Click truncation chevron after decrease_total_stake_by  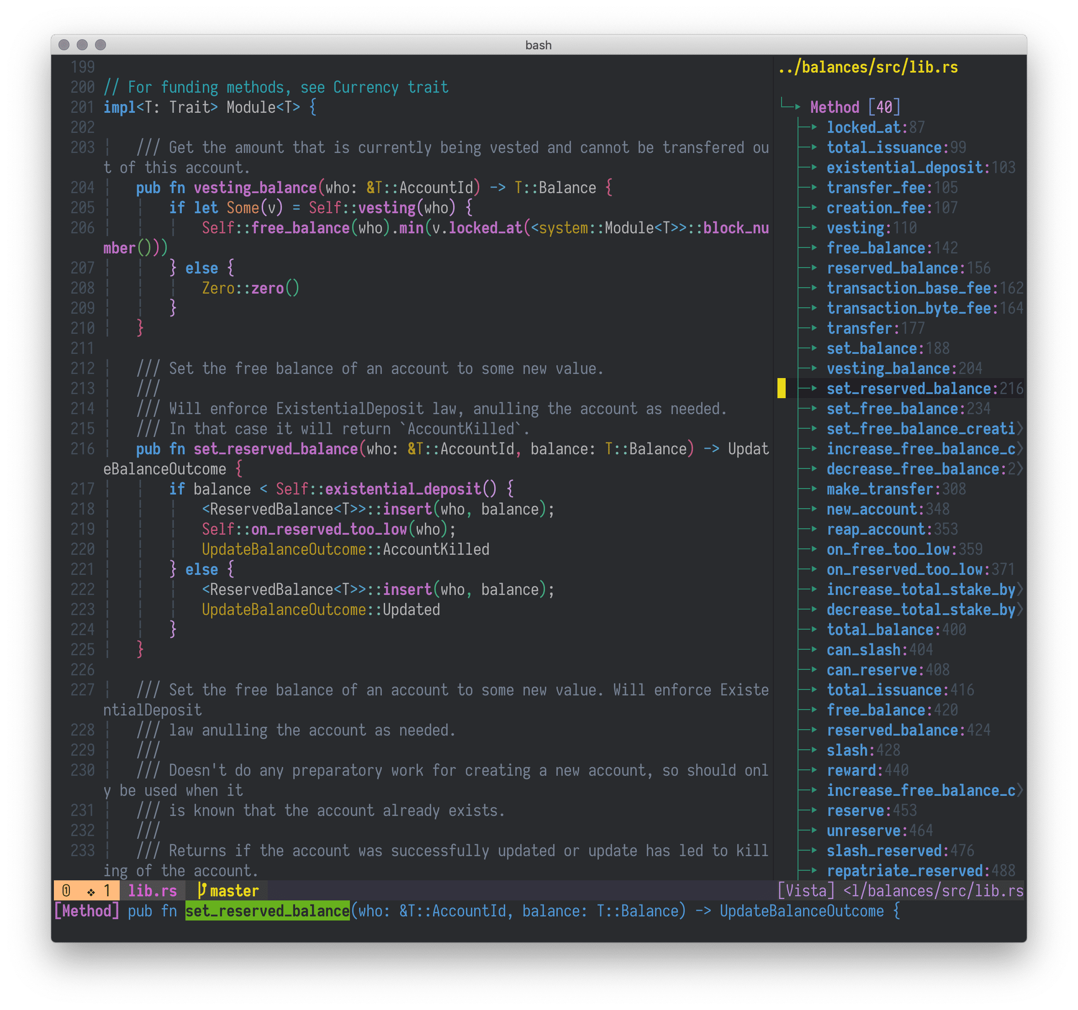(1020, 610)
